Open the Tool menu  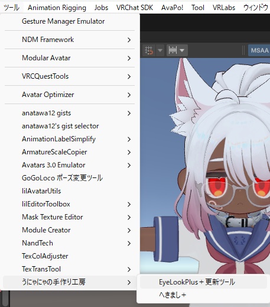coord(198,8)
